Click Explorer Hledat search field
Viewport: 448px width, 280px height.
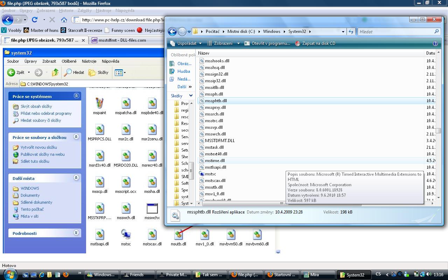tap(399, 31)
